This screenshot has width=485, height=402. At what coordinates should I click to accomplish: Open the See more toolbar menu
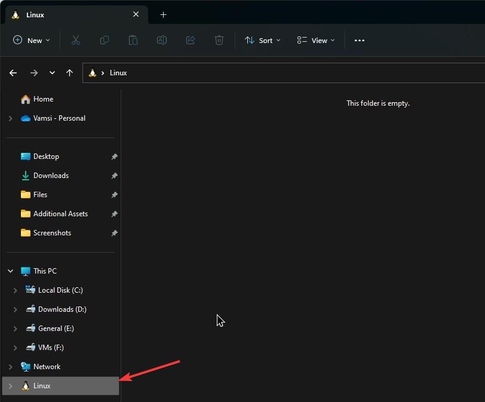[359, 40]
